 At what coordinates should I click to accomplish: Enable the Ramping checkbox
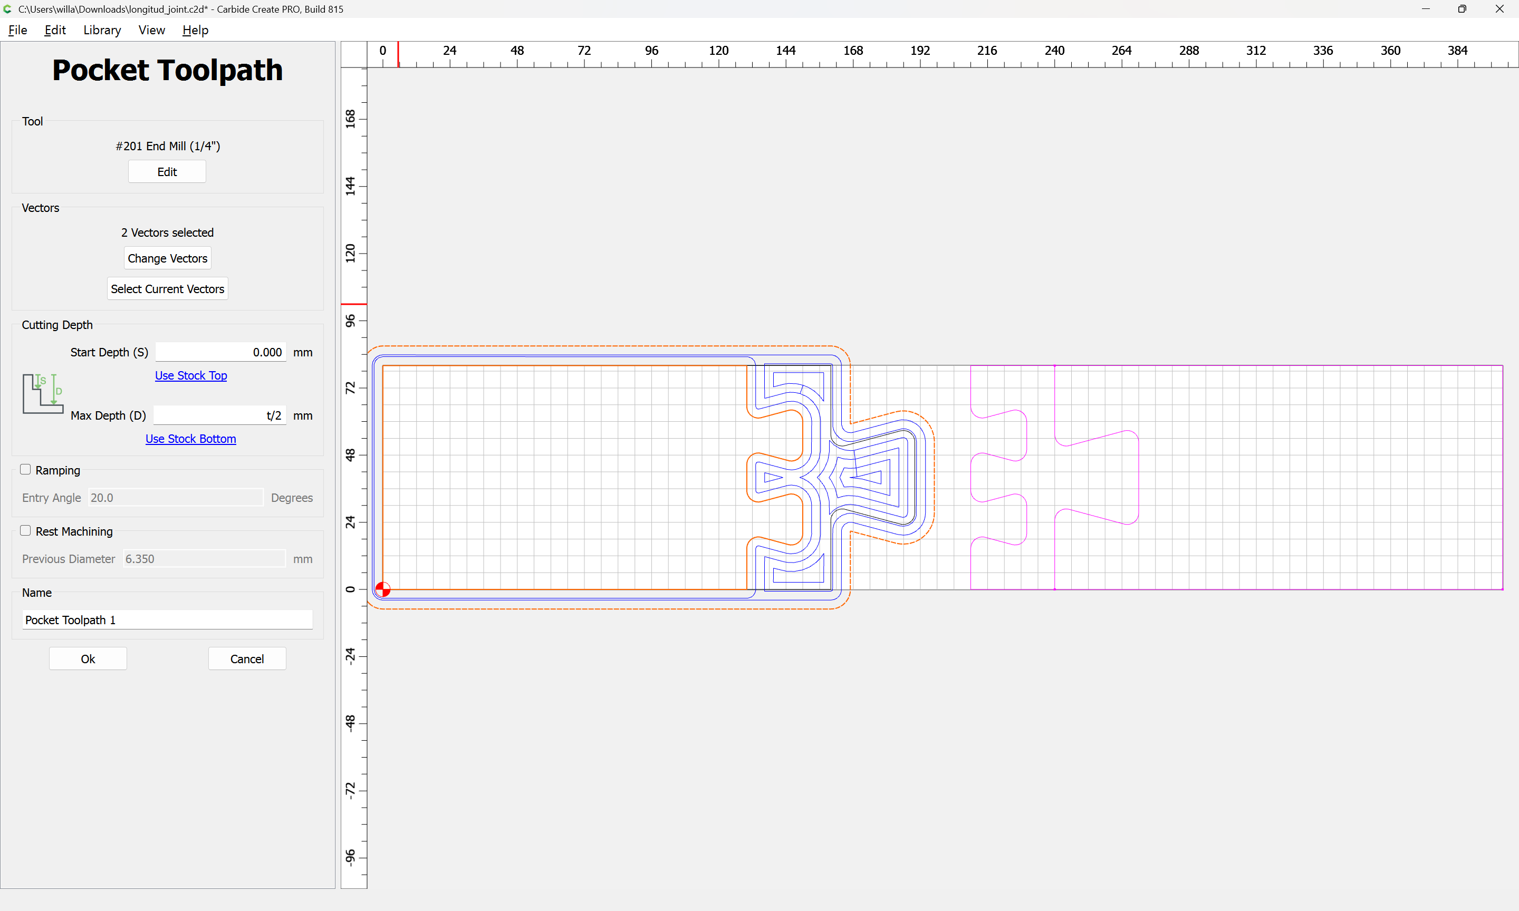pos(25,470)
